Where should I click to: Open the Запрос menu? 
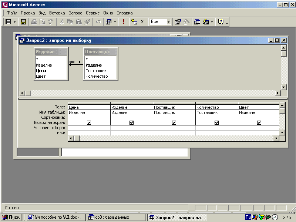pyautogui.click(x=75, y=13)
